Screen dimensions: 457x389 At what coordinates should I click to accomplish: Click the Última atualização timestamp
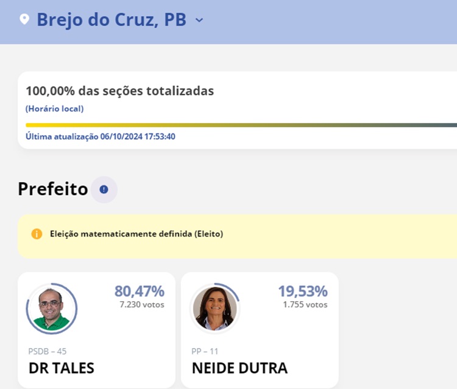[x=101, y=137]
